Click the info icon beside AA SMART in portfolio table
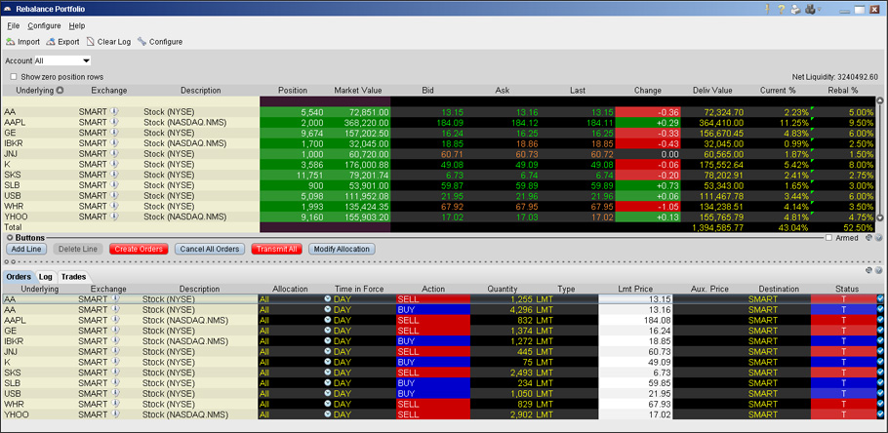 point(113,112)
